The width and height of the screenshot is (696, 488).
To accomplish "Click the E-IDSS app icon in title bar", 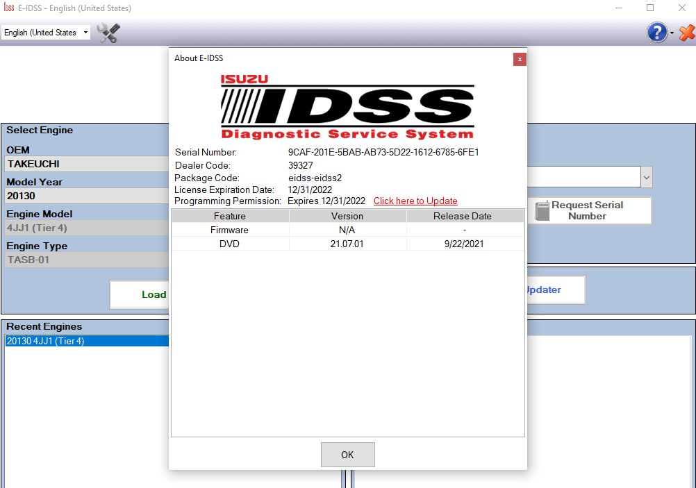I will click(x=8, y=8).
